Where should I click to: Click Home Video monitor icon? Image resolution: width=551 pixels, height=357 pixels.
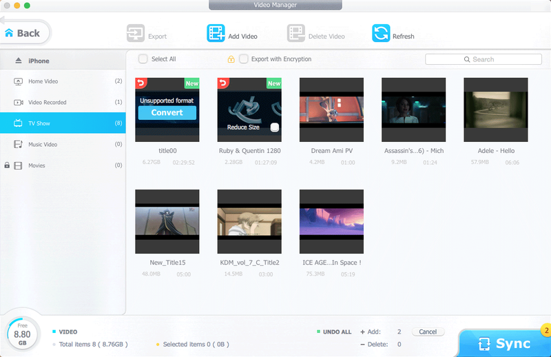tap(18, 81)
